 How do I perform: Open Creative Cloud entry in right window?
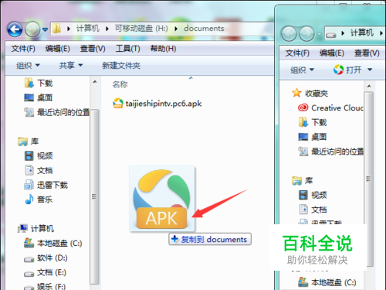click(330, 107)
